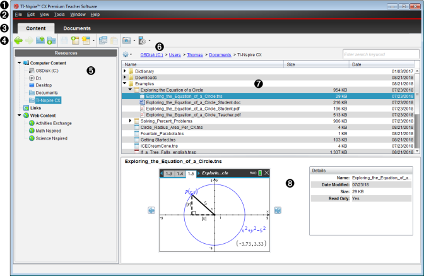Click the Copy icon in toolbar
Viewport: 424px width, 276px height.
coord(103,40)
